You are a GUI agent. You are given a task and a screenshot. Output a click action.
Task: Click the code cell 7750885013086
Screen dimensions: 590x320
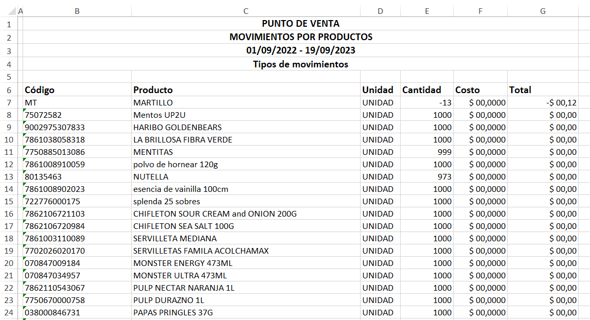click(77, 152)
